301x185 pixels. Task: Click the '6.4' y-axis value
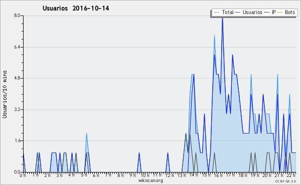17,47
